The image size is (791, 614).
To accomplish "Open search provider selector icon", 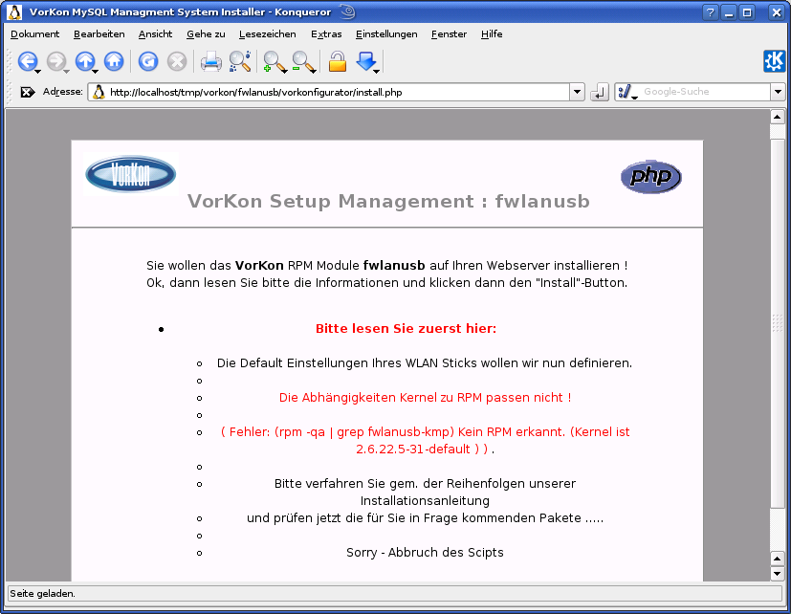I will coord(627,92).
